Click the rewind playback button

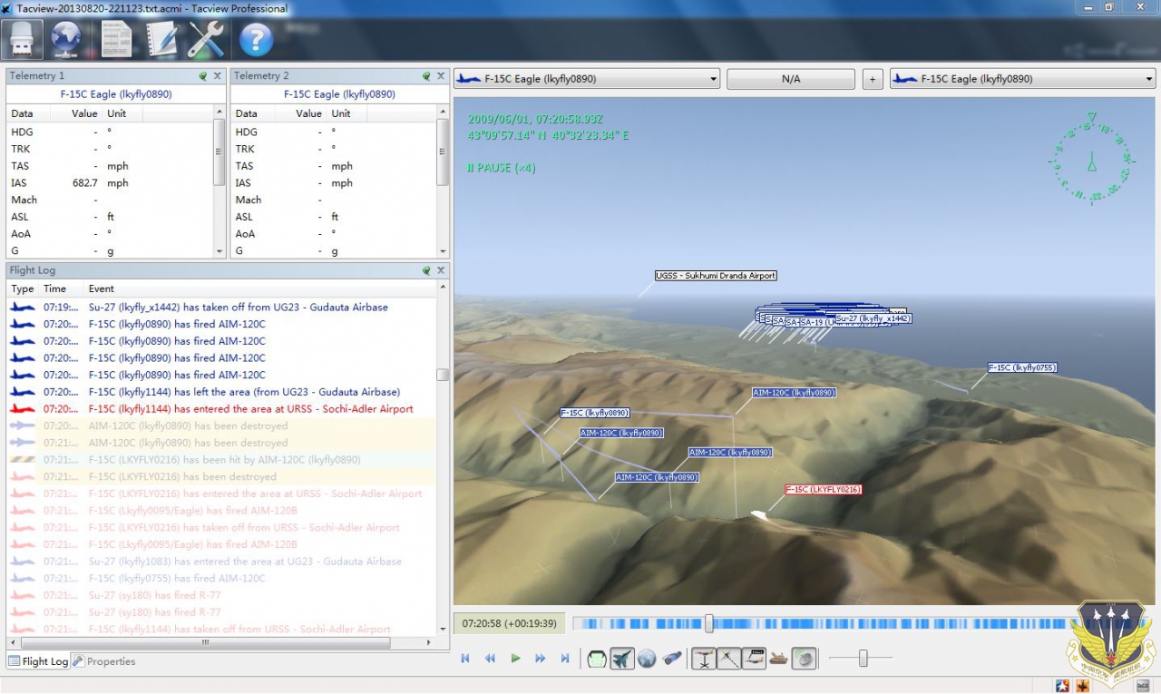pyautogui.click(x=490, y=659)
